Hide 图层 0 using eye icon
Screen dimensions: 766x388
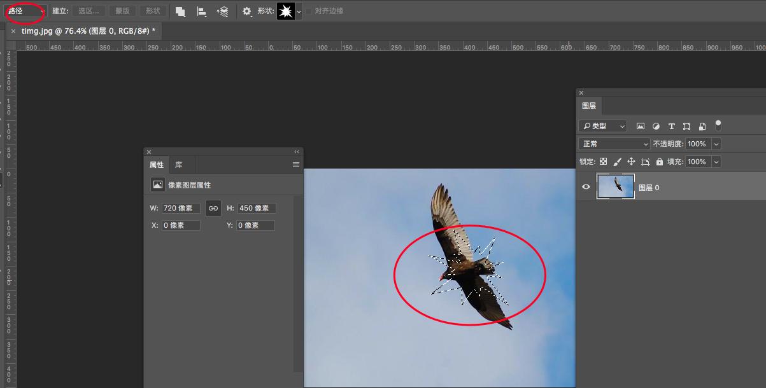pyautogui.click(x=586, y=187)
